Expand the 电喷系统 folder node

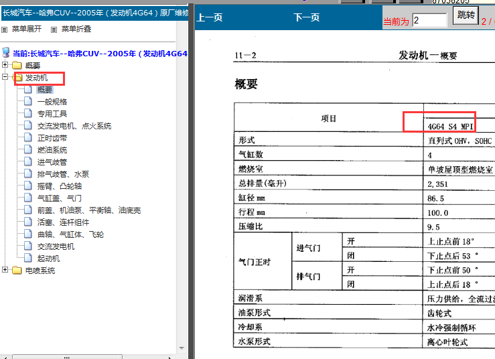point(5,270)
